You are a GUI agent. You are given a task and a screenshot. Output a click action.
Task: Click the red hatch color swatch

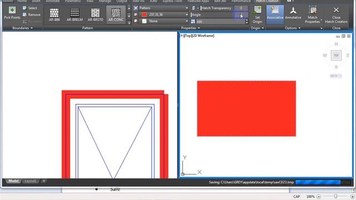coord(144,14)
